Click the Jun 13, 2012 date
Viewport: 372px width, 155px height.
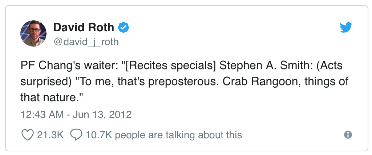[x=103, y=115]
